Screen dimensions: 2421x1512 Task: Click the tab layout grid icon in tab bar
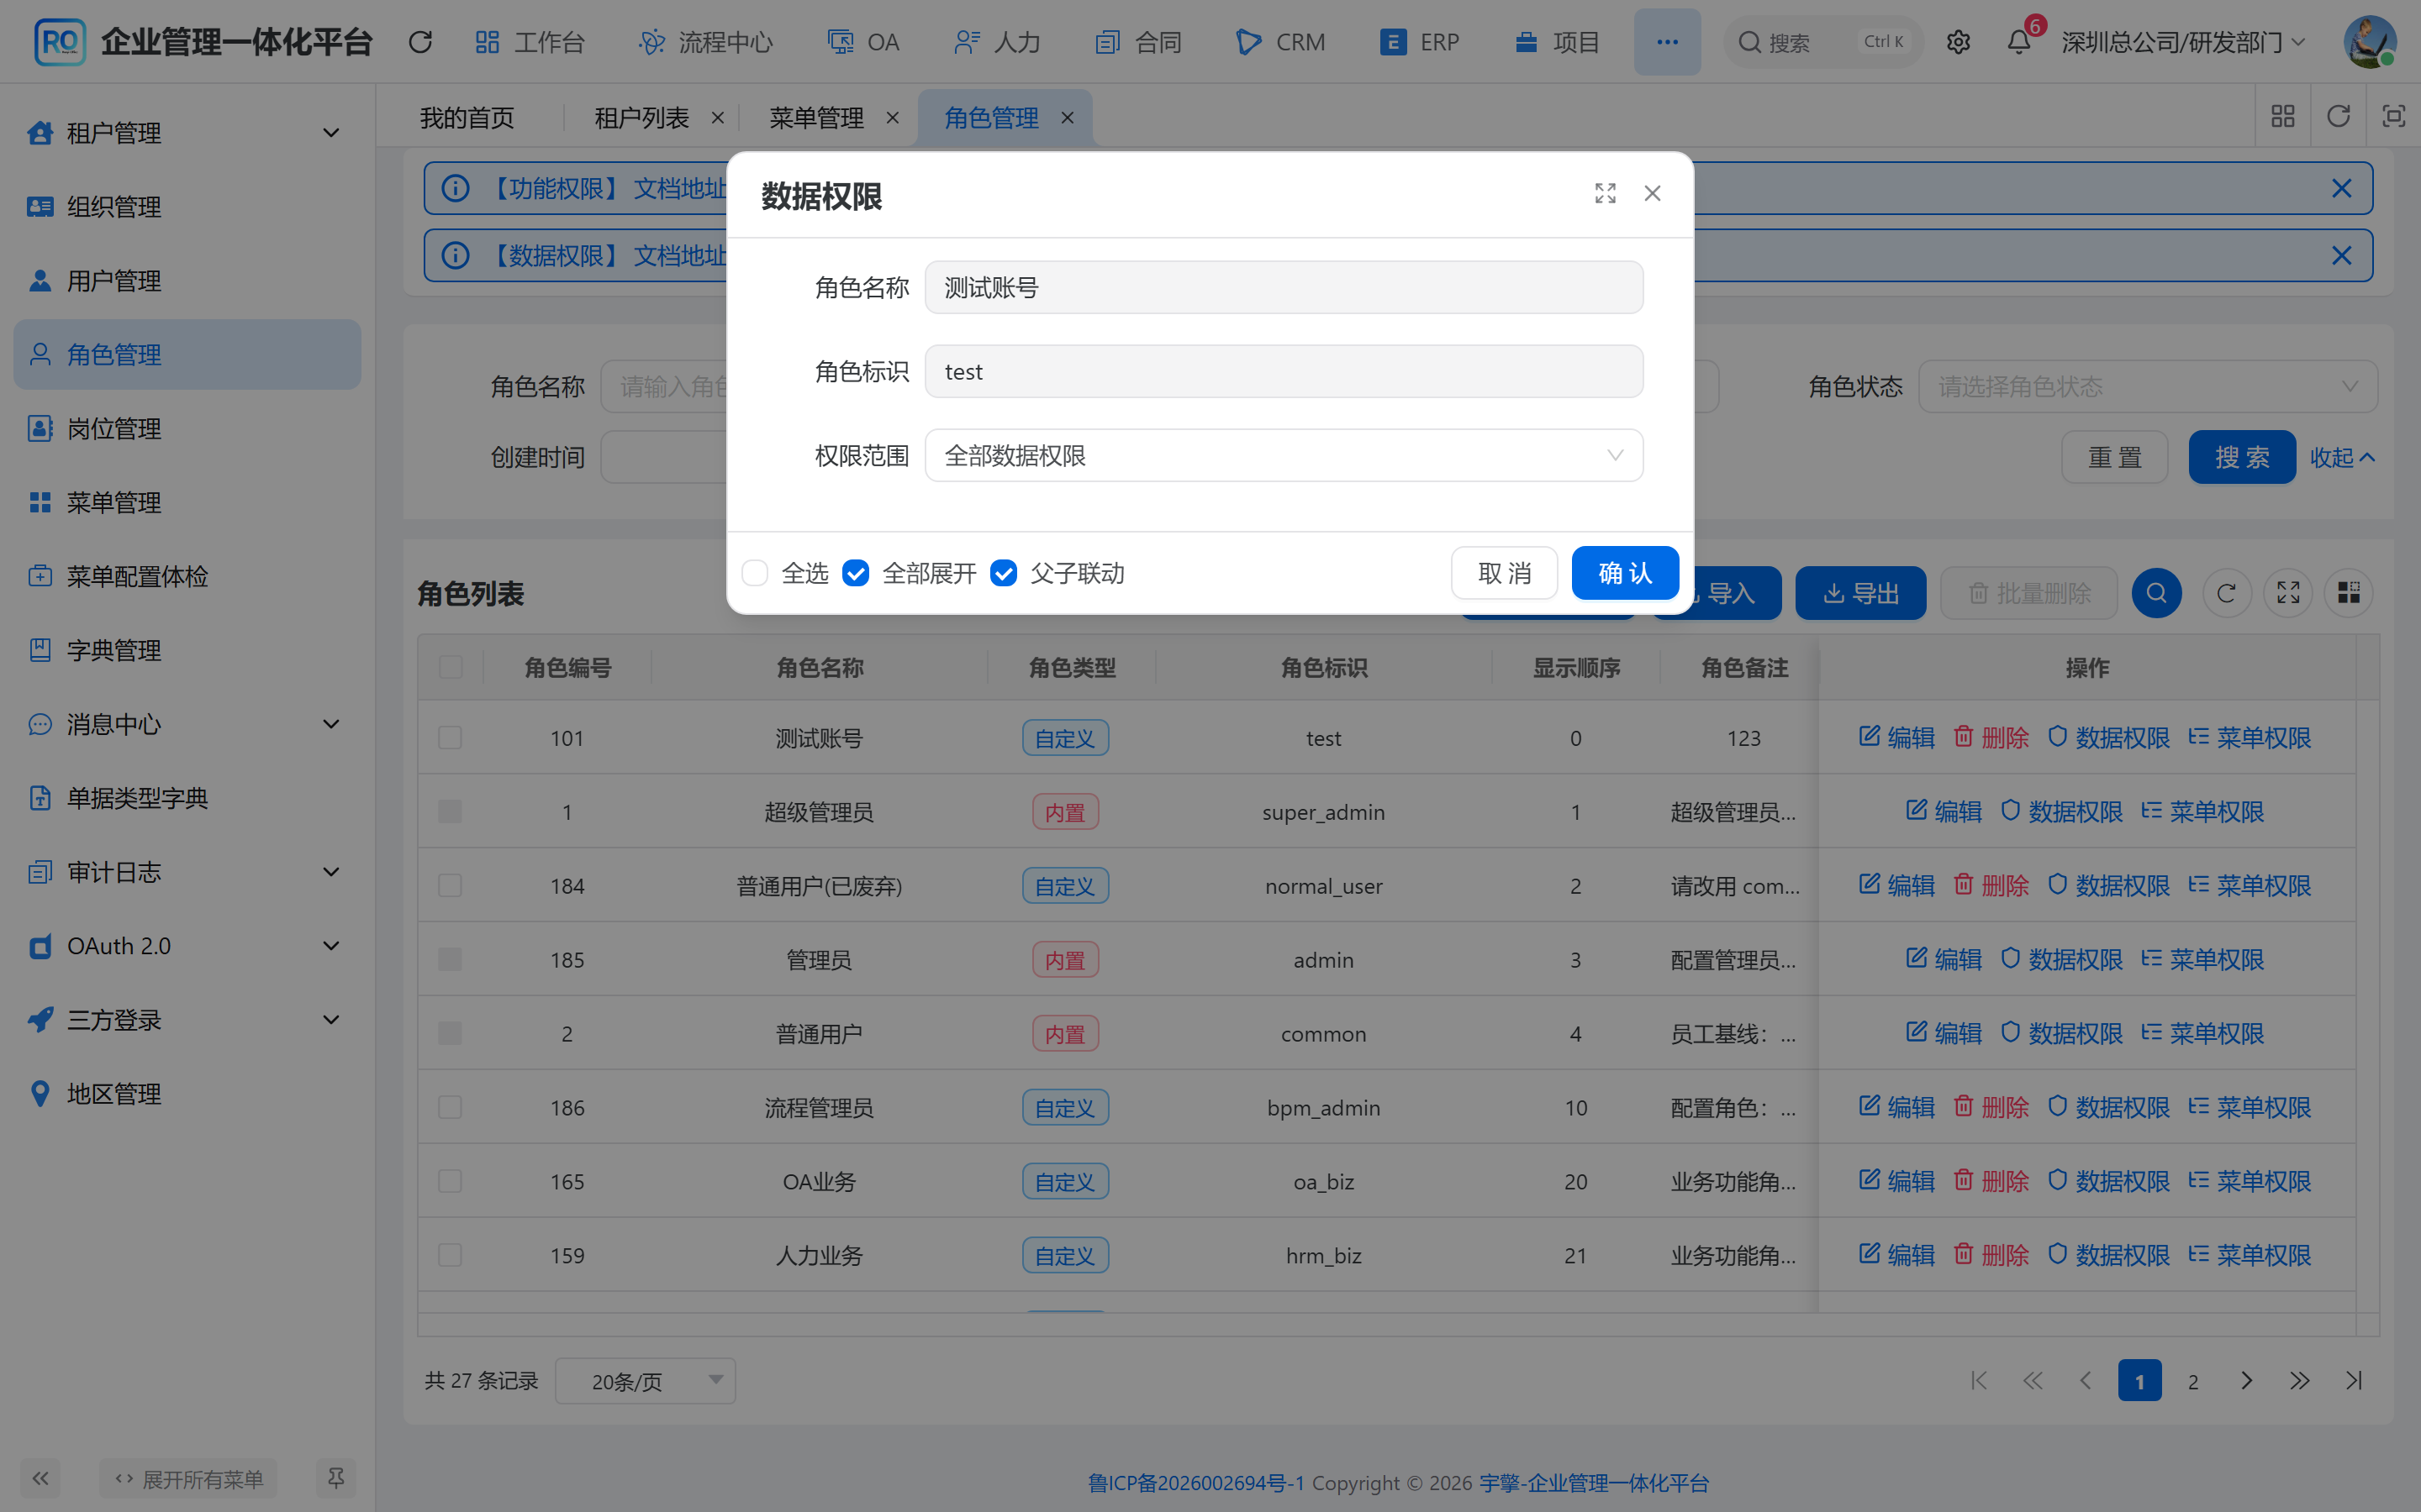click(x=2282, y=117)
